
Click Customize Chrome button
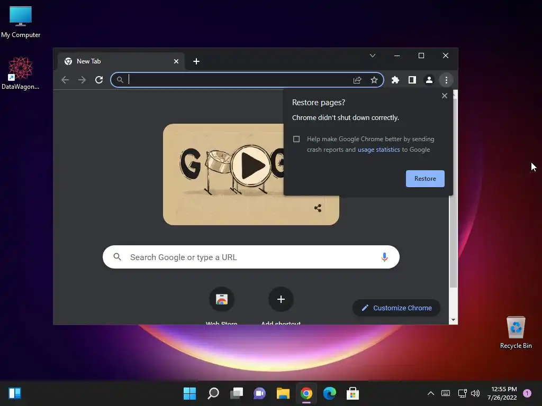[x=396, y=308]
